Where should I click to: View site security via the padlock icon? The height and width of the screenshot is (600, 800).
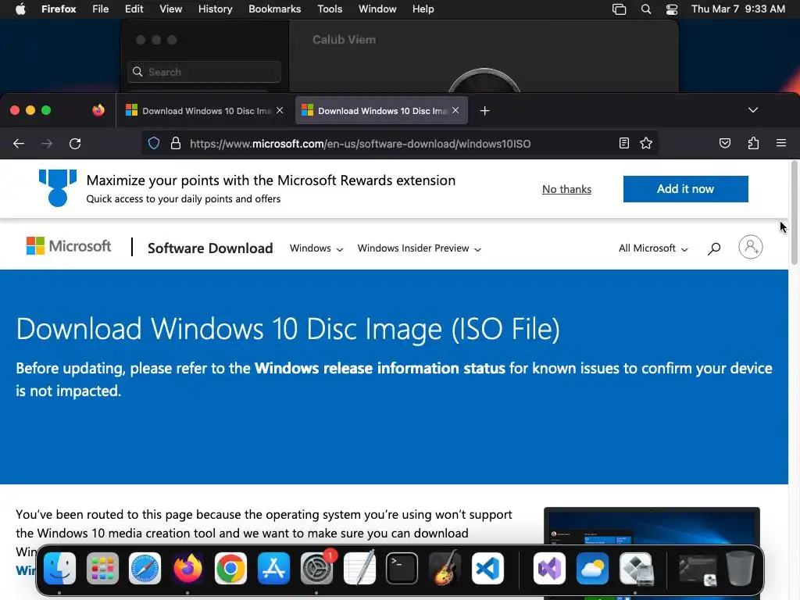(176, 144)
